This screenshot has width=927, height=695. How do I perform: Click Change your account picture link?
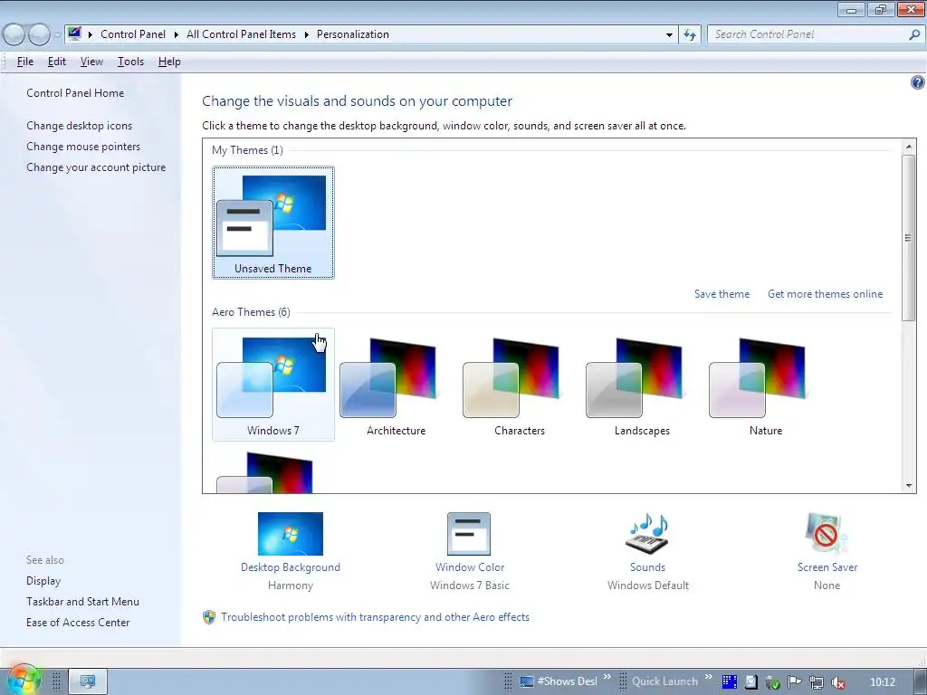pos(96,167)
